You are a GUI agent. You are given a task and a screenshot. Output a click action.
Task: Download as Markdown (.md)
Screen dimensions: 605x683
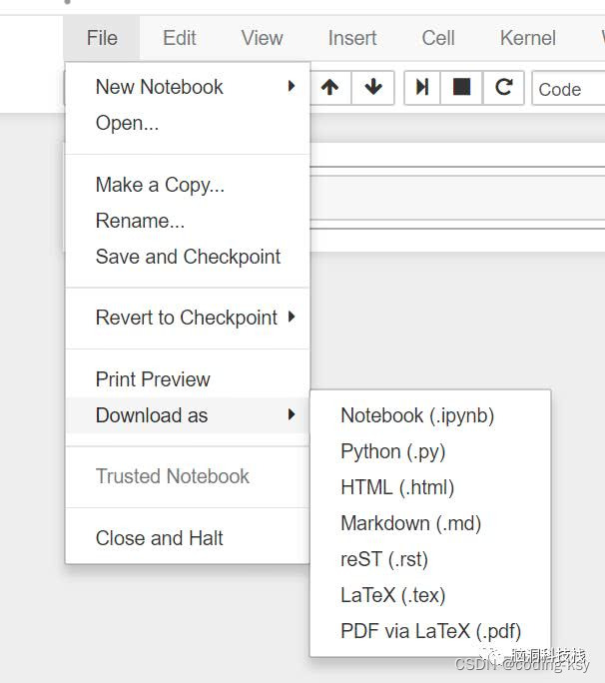click(430, 523)
